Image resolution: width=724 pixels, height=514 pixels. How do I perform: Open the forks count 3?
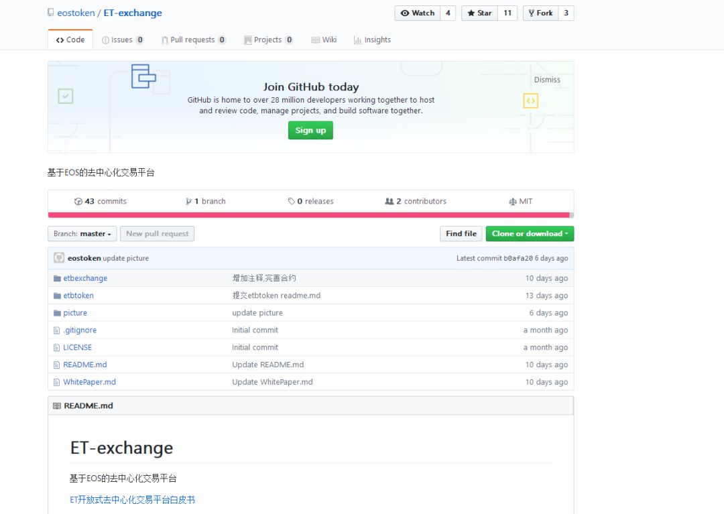566,13
